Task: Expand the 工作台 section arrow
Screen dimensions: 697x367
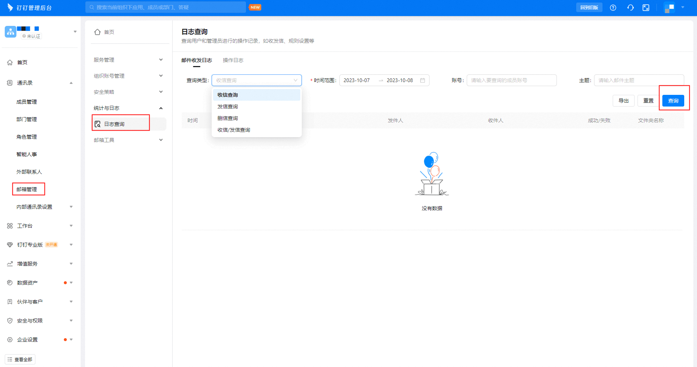Action: tap(71, 226)
